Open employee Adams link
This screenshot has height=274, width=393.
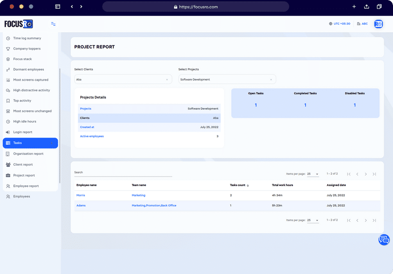click(81, 206)
